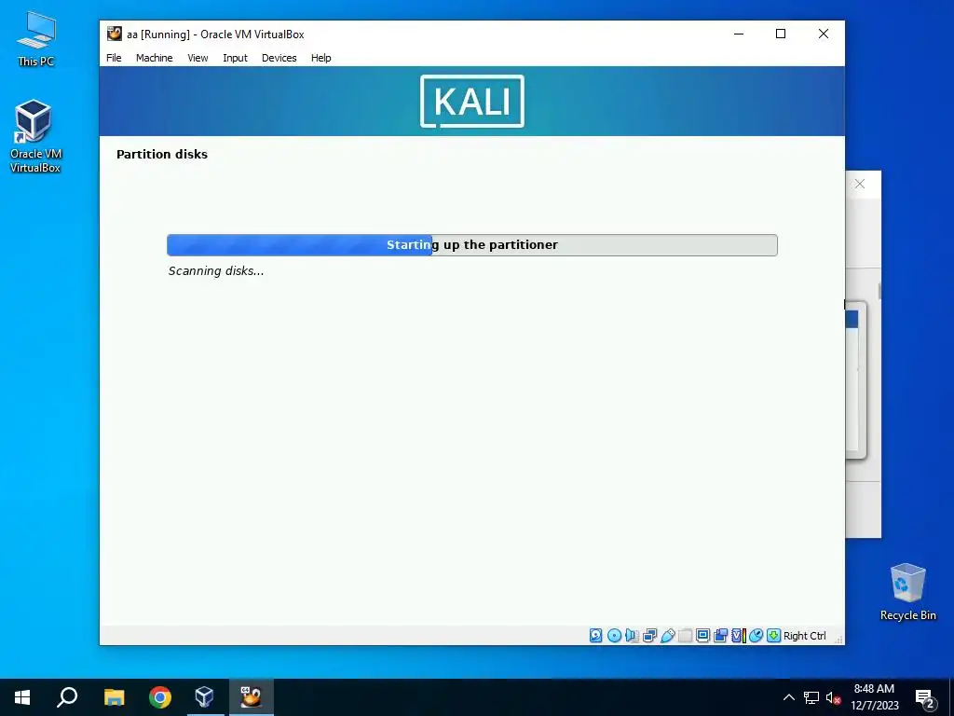Viewport: 954px width, 716px height.
Task: Open the Devices menu
Action: (x=279, y=58)
